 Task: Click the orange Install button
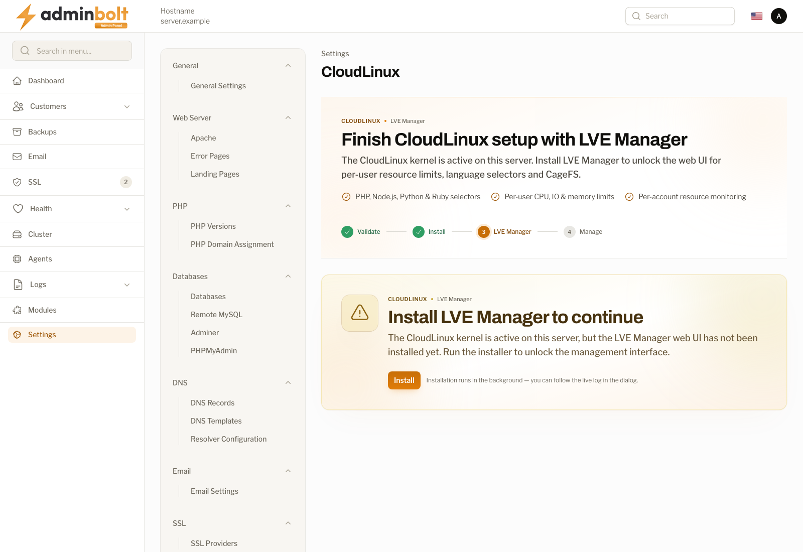pyautogui.click(x=404, y=380)
